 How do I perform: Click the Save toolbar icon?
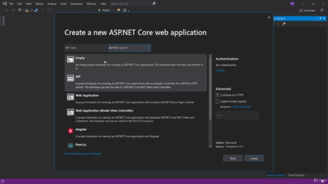click(x=32, y=10)
